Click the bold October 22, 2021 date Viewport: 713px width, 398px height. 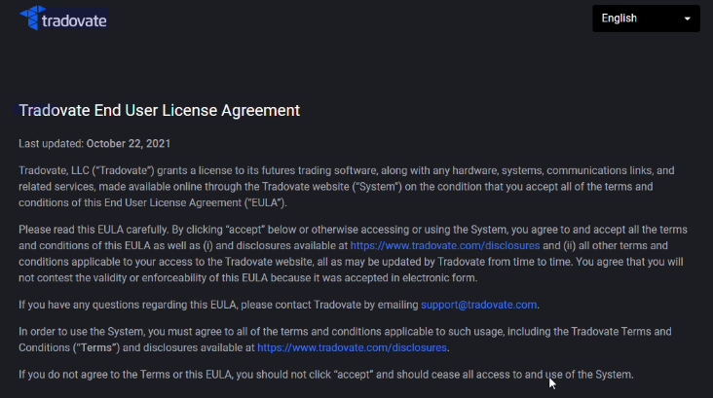(129, 144)
